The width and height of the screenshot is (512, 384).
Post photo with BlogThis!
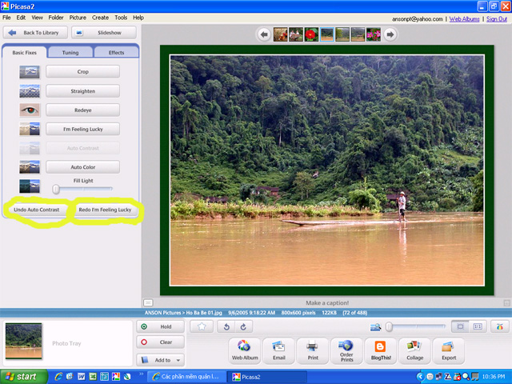(381, 350)
